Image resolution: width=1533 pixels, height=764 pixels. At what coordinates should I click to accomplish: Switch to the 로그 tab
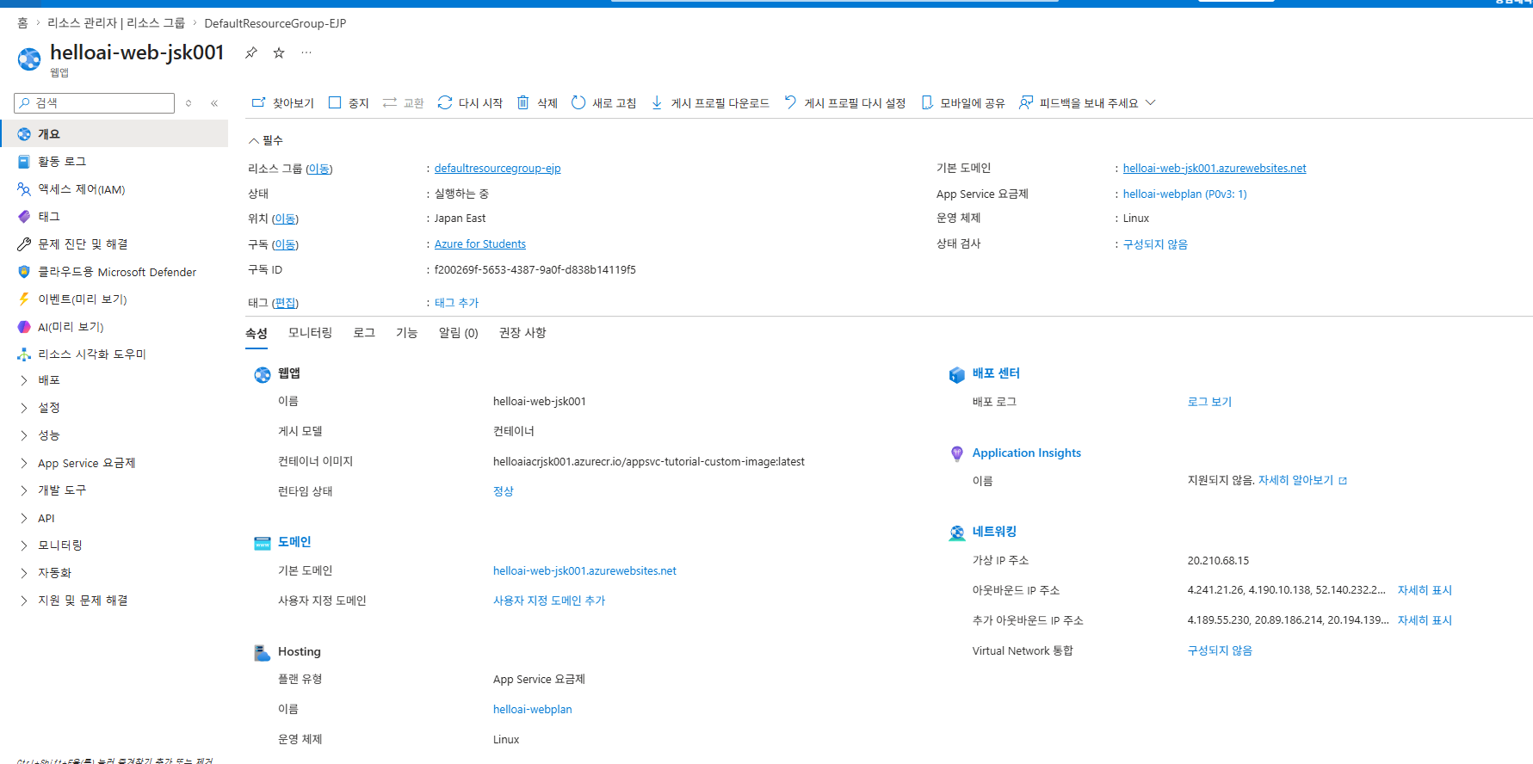(364, 333)
